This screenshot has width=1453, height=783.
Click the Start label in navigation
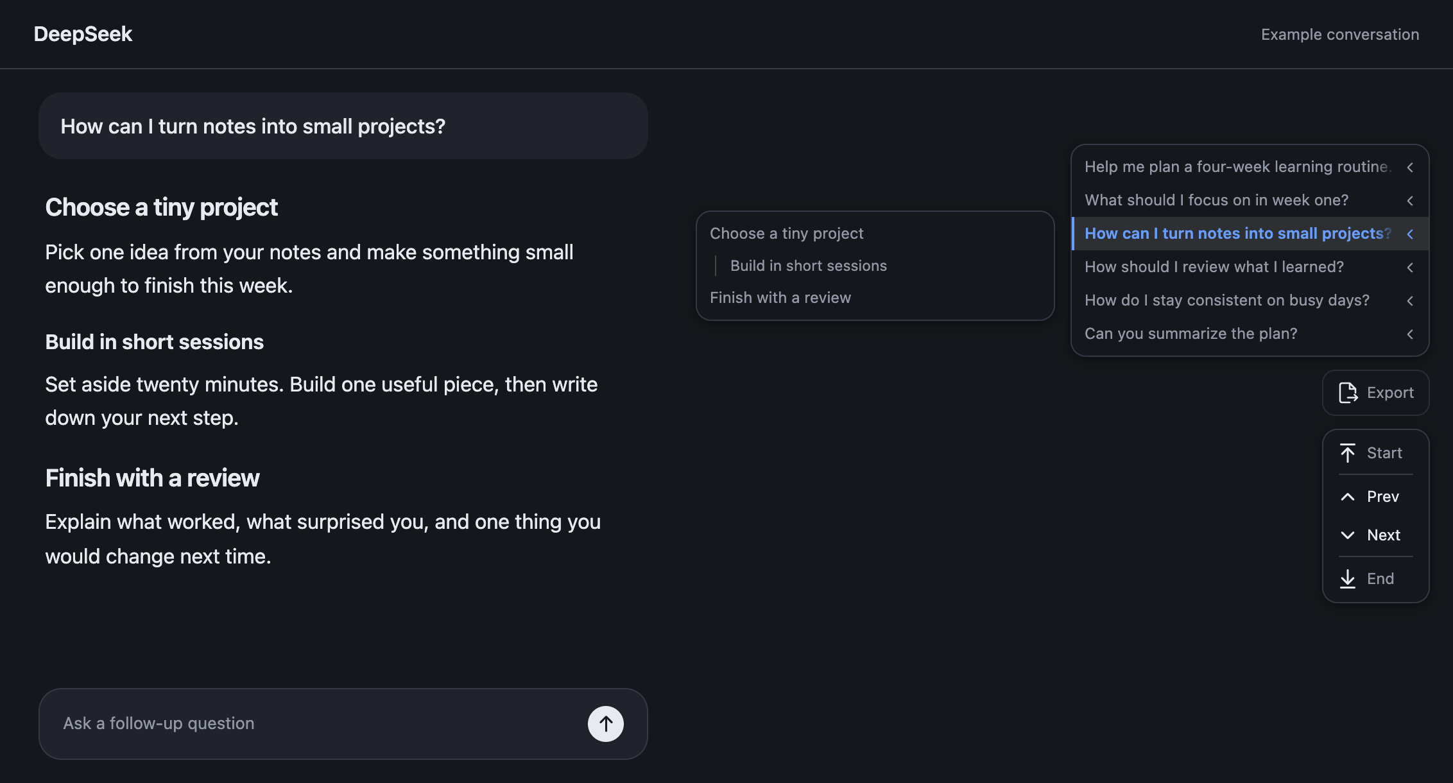1384,453
